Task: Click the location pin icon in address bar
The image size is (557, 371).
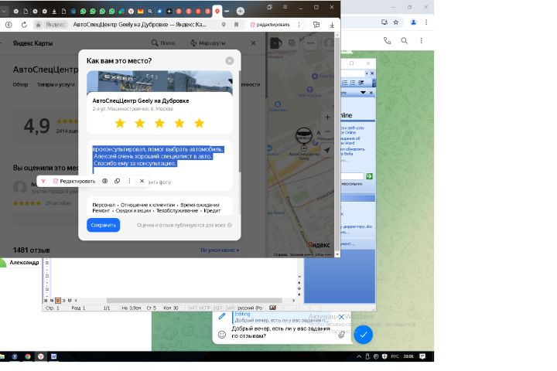Action: pos(224,25)
